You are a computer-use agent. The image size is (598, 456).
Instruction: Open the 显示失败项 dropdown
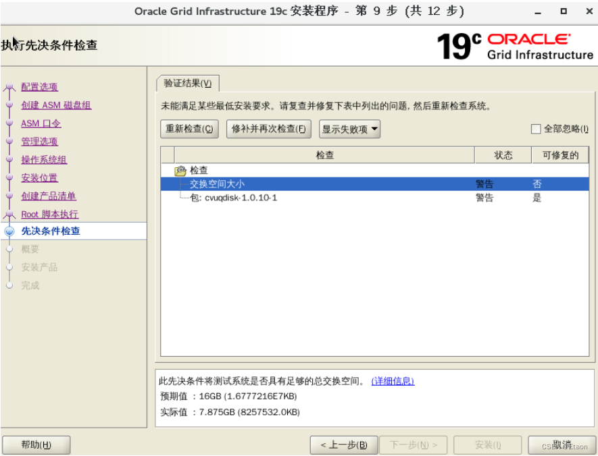[349, 129]
